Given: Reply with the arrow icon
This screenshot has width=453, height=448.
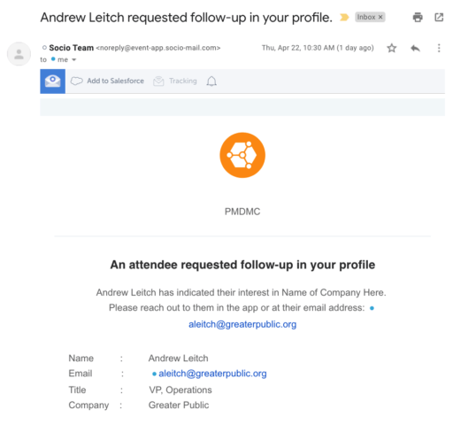Looking at the screenshot, I should tap(415, 48).
